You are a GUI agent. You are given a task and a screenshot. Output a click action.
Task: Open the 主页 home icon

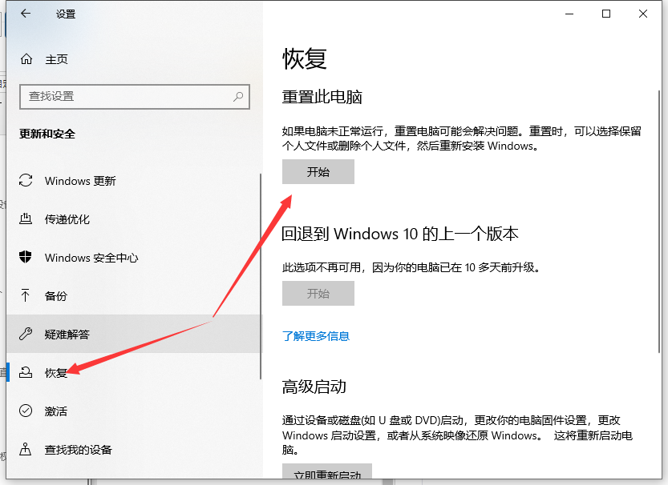[26, 59]
